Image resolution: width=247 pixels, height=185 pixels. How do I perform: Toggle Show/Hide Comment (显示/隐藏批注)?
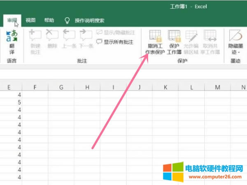pos(115,32)
